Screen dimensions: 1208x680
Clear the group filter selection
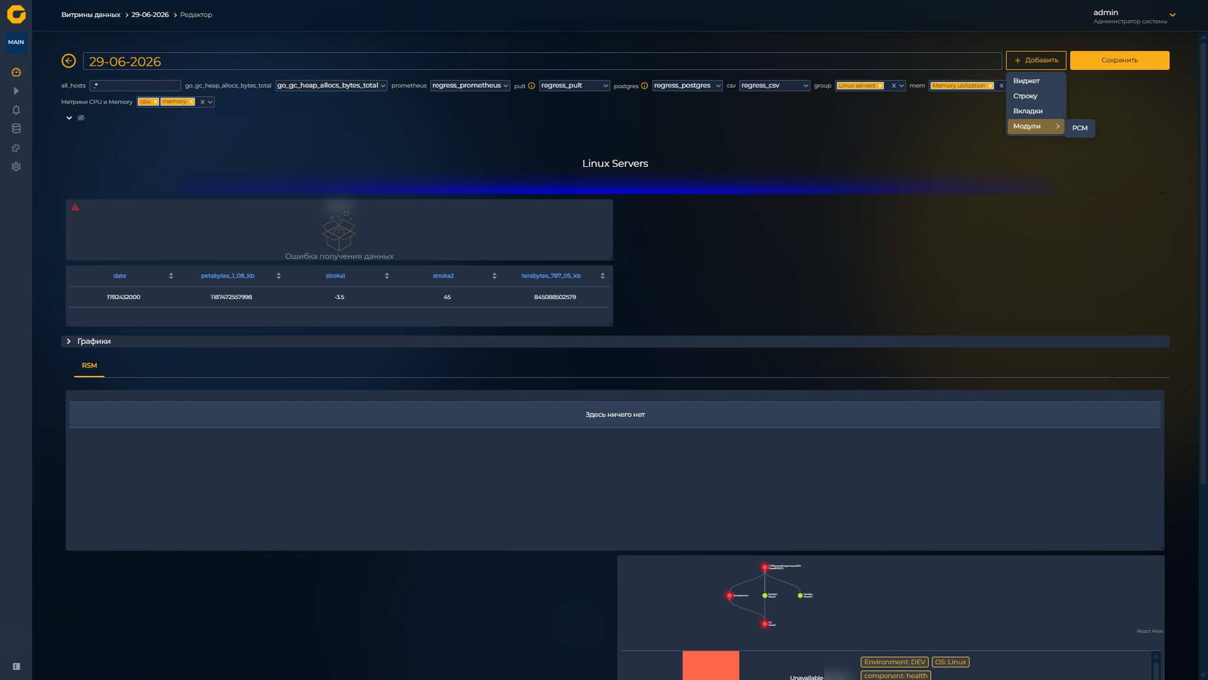893,86
